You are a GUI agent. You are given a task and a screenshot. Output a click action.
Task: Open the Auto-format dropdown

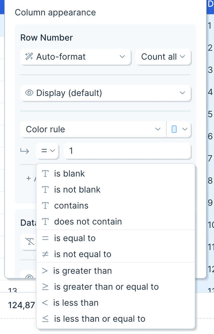point(76,57)
